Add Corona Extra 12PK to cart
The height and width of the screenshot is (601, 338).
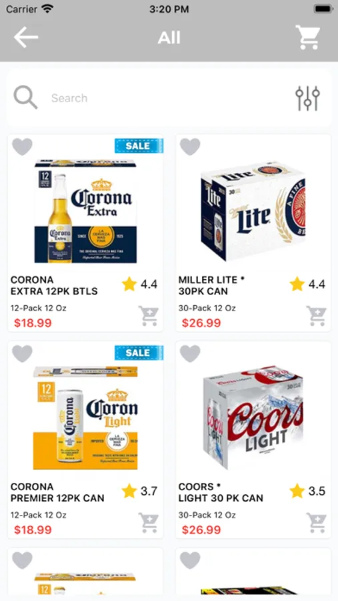149,316
